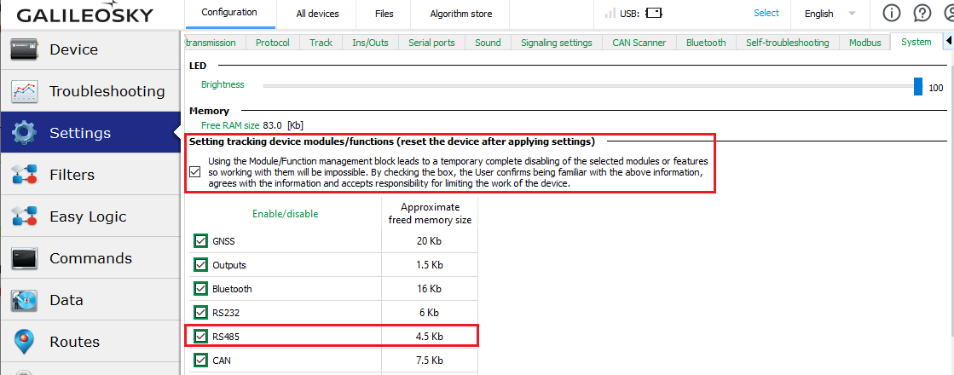Uncheck the Bluetooth module checkbox

(x=200, y=289)
